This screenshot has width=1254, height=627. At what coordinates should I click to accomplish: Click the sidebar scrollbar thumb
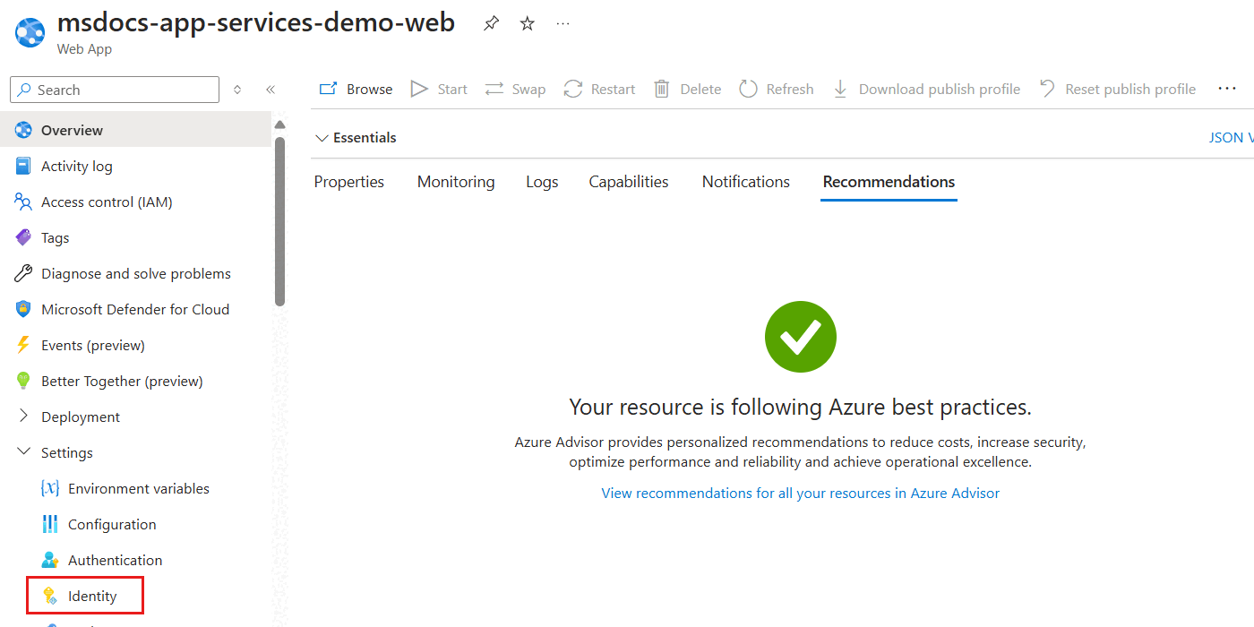tap(280, 221)
